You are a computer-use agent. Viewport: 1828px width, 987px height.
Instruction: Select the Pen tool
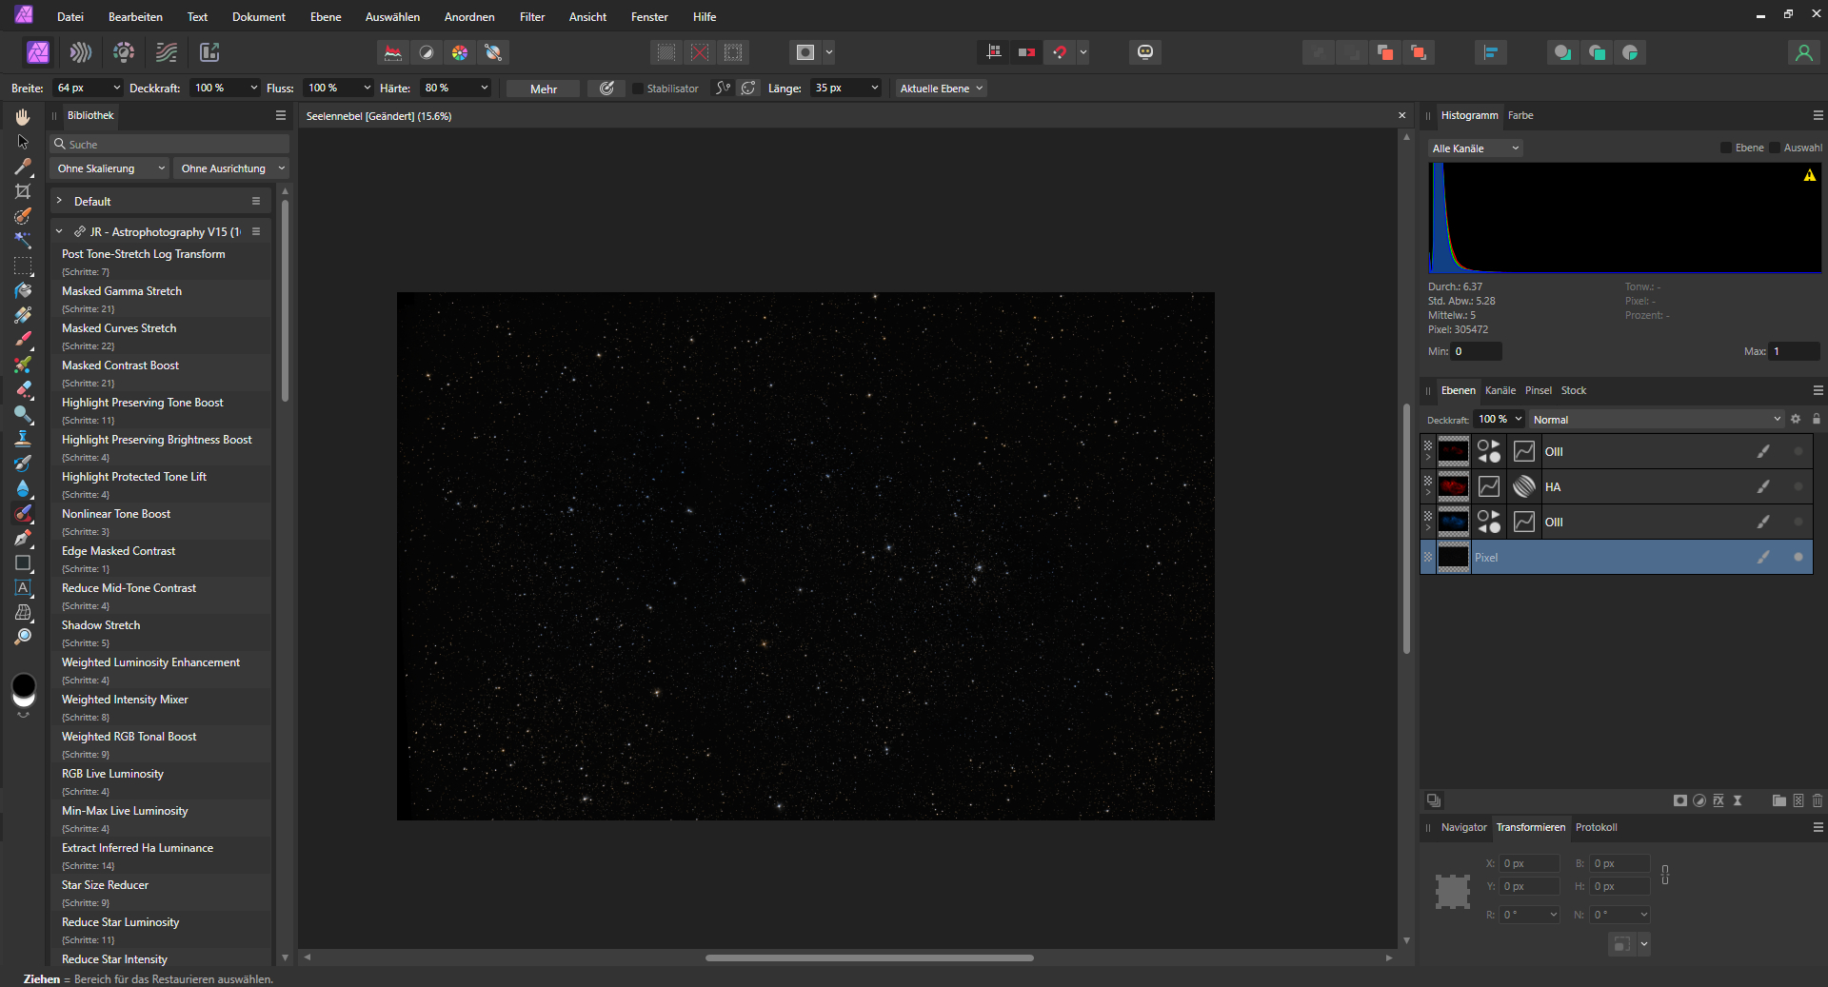[x=23, y=538]
